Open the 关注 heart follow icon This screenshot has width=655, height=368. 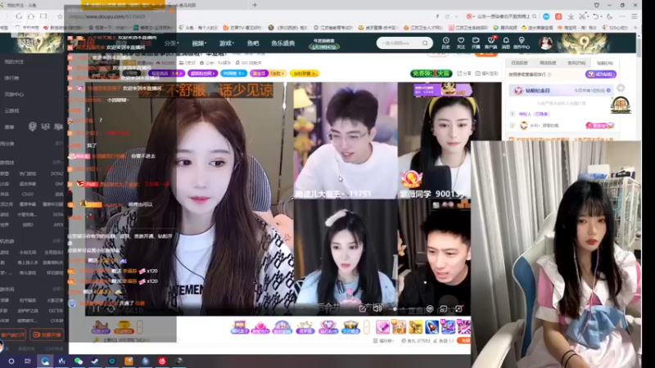[461, 43]
